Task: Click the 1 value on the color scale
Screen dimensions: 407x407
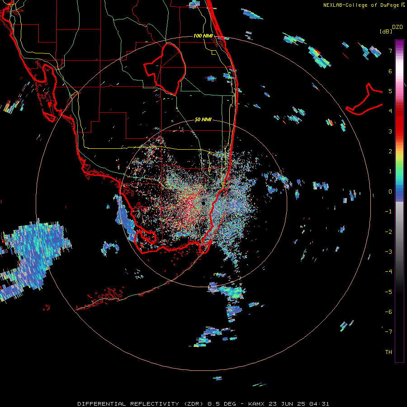Action: point(390,171)
